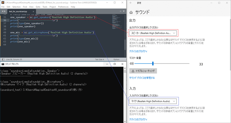The width and height of the screenshot is (231, 123).
Task: Add a new tab with plus icon
Action: 120,11
